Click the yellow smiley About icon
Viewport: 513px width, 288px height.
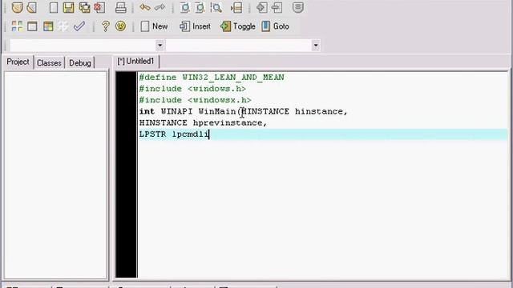pyautogui.click(x=121, y=26)
